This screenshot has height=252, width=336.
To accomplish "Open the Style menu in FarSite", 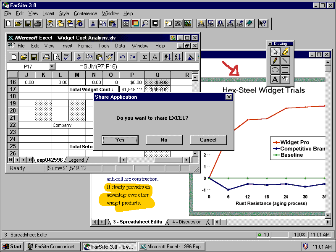I will [x=64, y=13].
